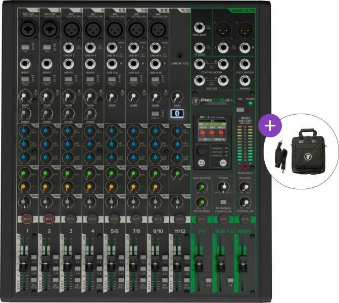This screenshot has width=339, height=303.
Task: Click the channel 1 INSERT jack
Action: click(x=25, y=64)
